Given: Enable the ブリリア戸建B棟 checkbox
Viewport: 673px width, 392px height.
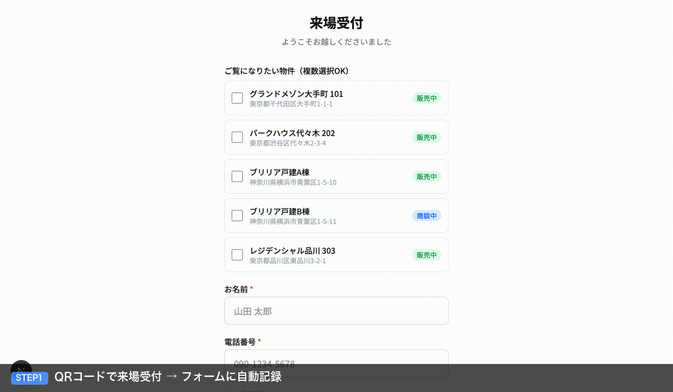Looking at the screenshot, I should pos(237,216).
